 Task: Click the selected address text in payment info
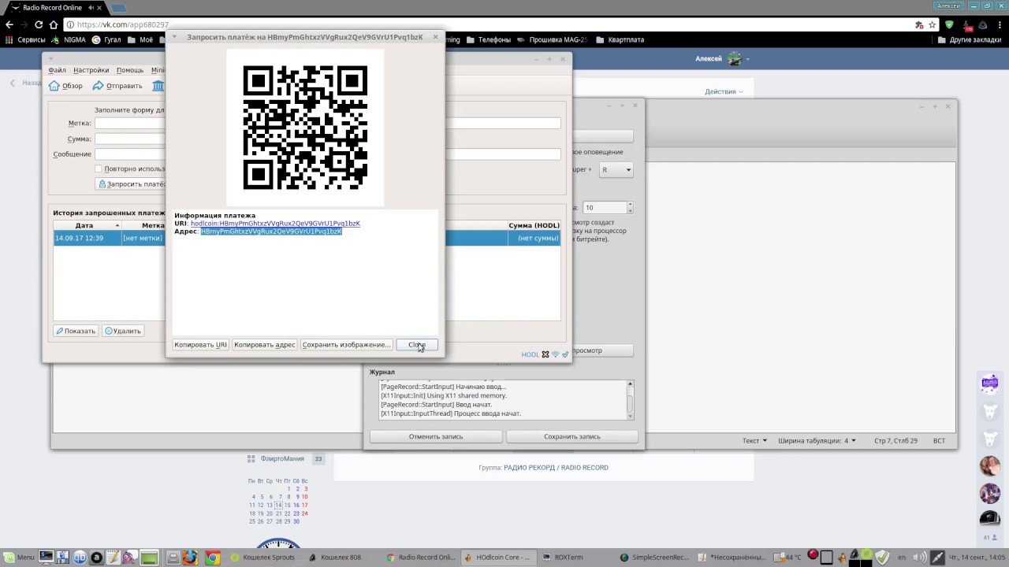pos(271,232)
